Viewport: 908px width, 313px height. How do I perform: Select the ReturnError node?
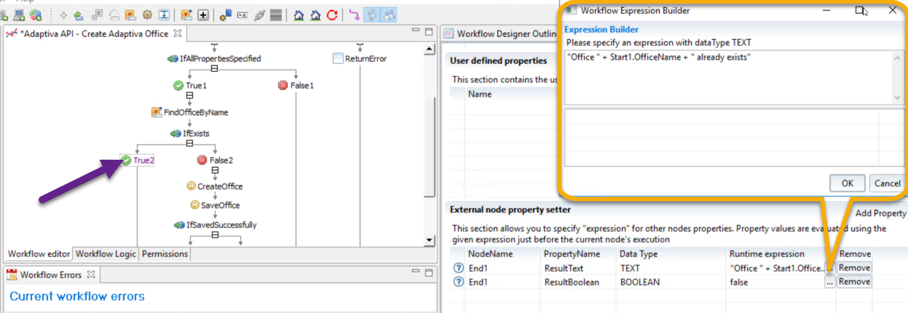[360, 59]
